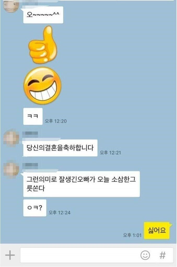
Task: Select the yellow 싫어요 message bubble
Action: pos(157,231)
